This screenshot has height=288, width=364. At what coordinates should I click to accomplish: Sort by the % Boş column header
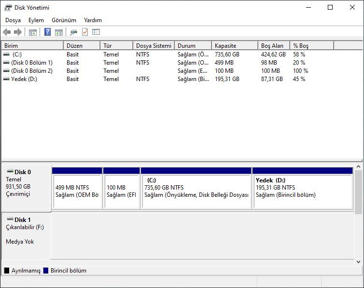(x=312, y=46)
